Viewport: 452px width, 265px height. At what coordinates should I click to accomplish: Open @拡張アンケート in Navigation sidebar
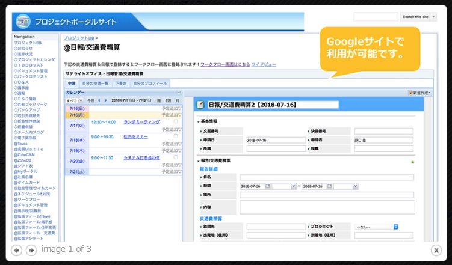pos(28,239)
